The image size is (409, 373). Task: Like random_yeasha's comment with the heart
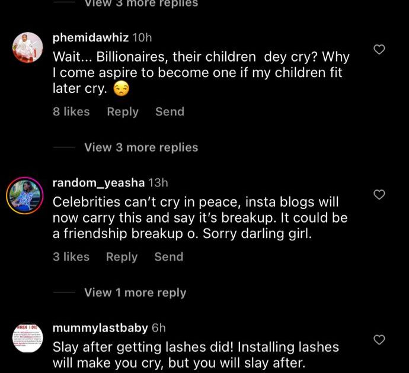point(379,194)
